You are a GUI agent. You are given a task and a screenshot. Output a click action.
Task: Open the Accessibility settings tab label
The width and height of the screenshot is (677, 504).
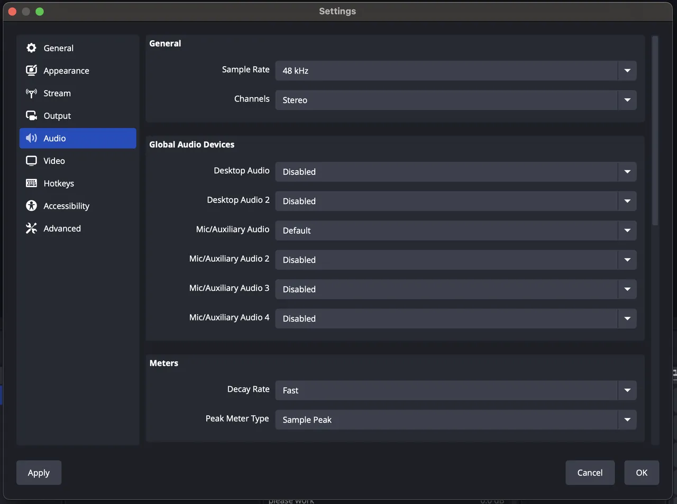pyautogui.click(x=66, y=206)
